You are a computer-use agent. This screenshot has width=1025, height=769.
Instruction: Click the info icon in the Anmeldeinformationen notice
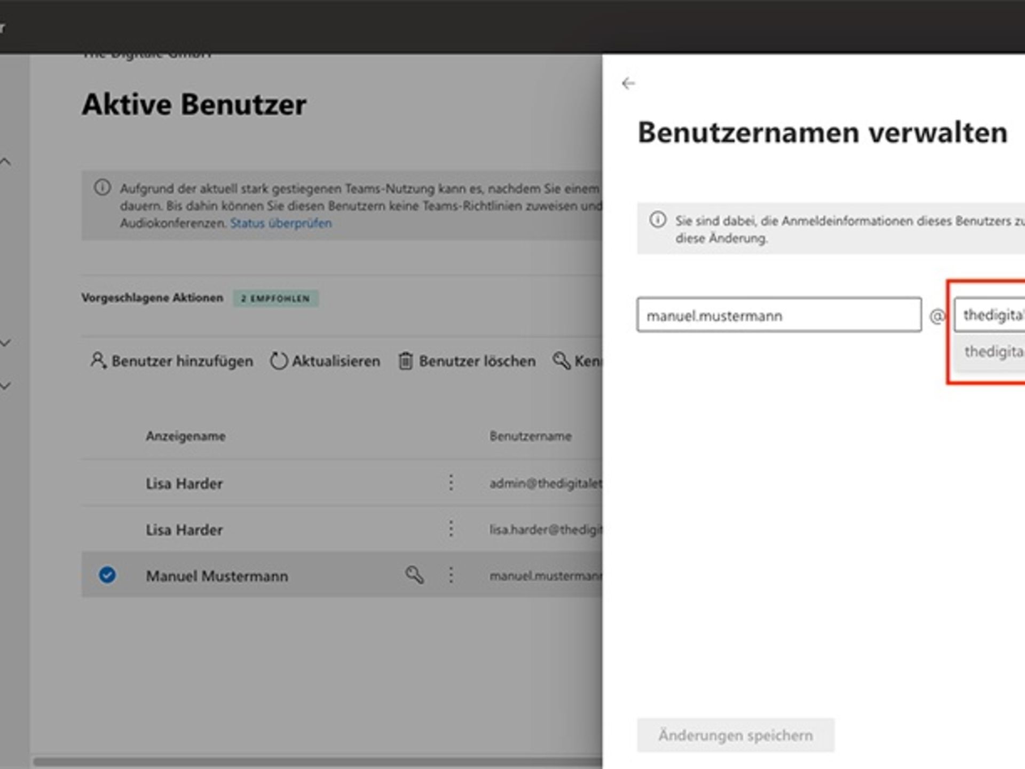(x=658, y=218)
